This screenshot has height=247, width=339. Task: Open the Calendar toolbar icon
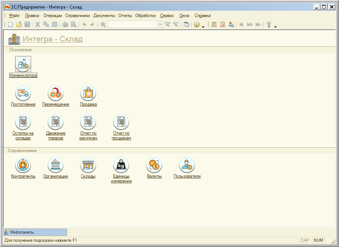pos(222,24)
